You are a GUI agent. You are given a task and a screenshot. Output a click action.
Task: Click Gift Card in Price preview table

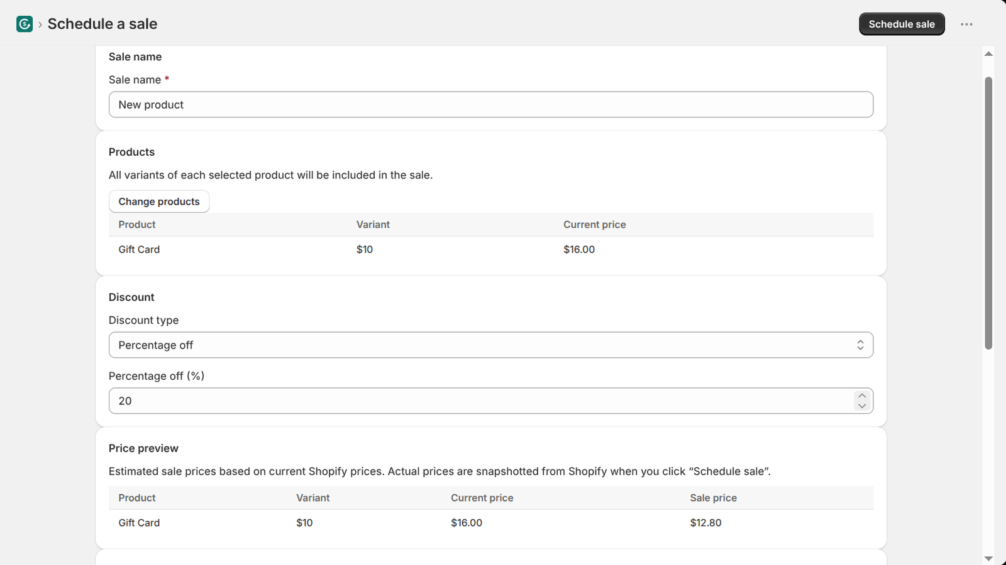tap(139, 523)
